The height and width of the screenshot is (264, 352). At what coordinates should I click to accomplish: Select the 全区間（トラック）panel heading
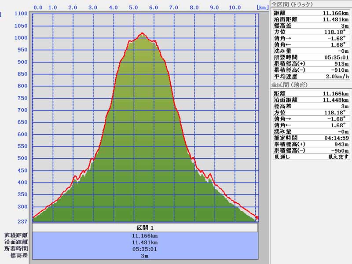292,4
